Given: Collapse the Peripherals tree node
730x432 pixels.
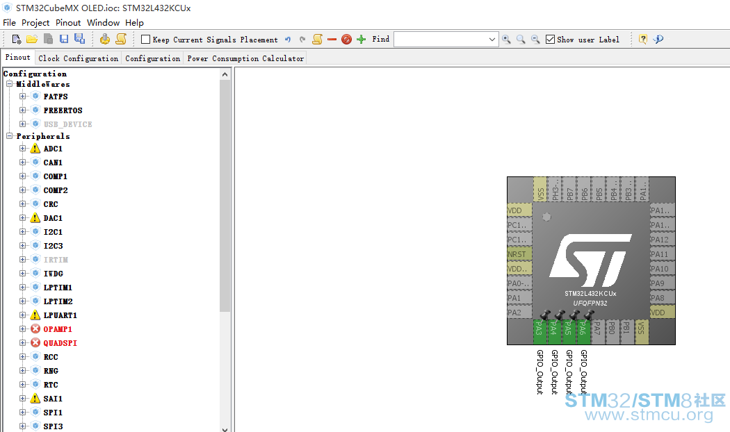Looking at the screenshot, I should [x=9, y=136].
